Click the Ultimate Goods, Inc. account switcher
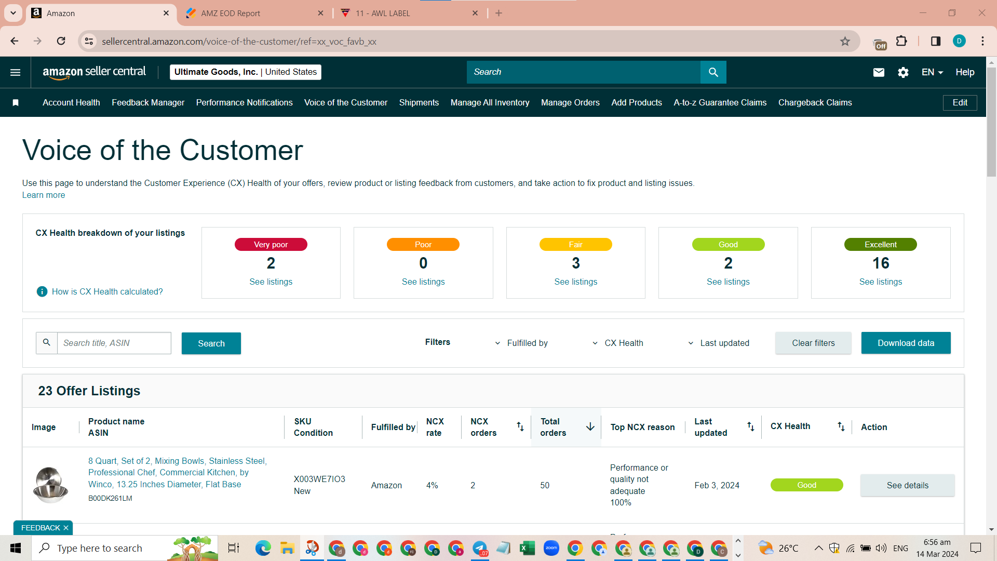Image resolution: width=997 pixels, height=561 pixels. (x=245, y=72)
